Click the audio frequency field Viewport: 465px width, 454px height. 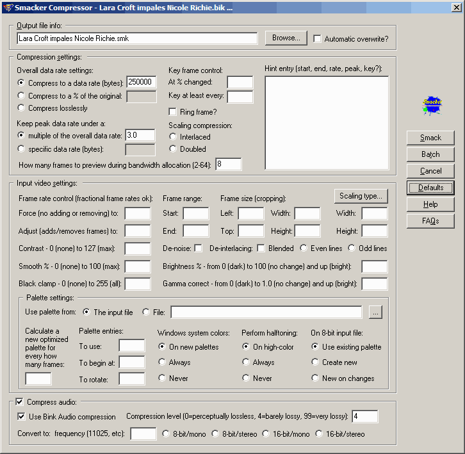(143, 434)
